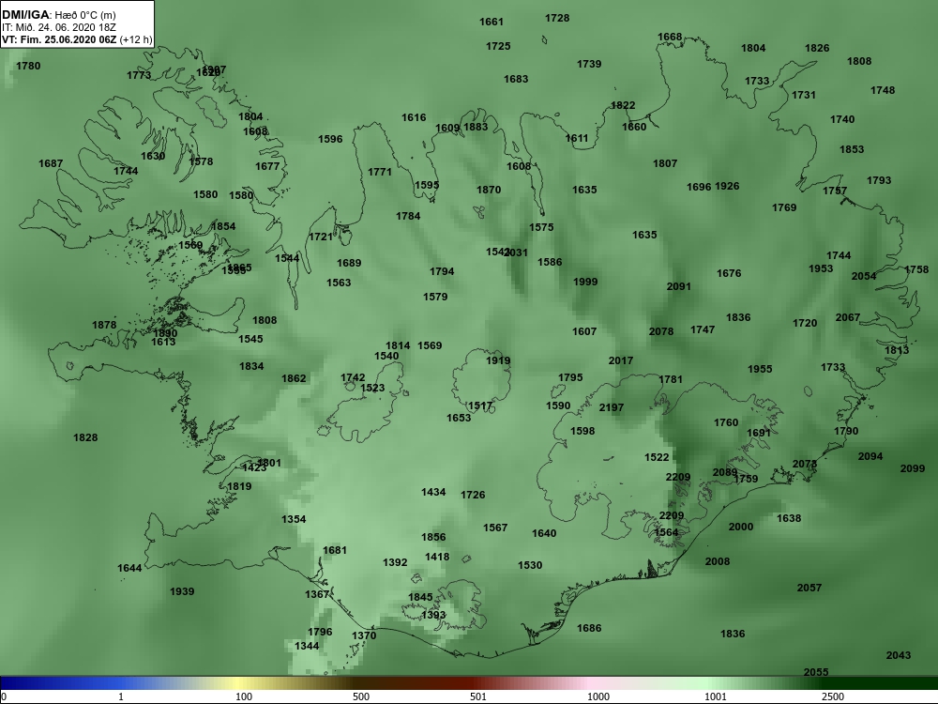This screenshot has height=704, width=938.
Task: Click the 501 label on the color scale
Action: click(478, 696)
